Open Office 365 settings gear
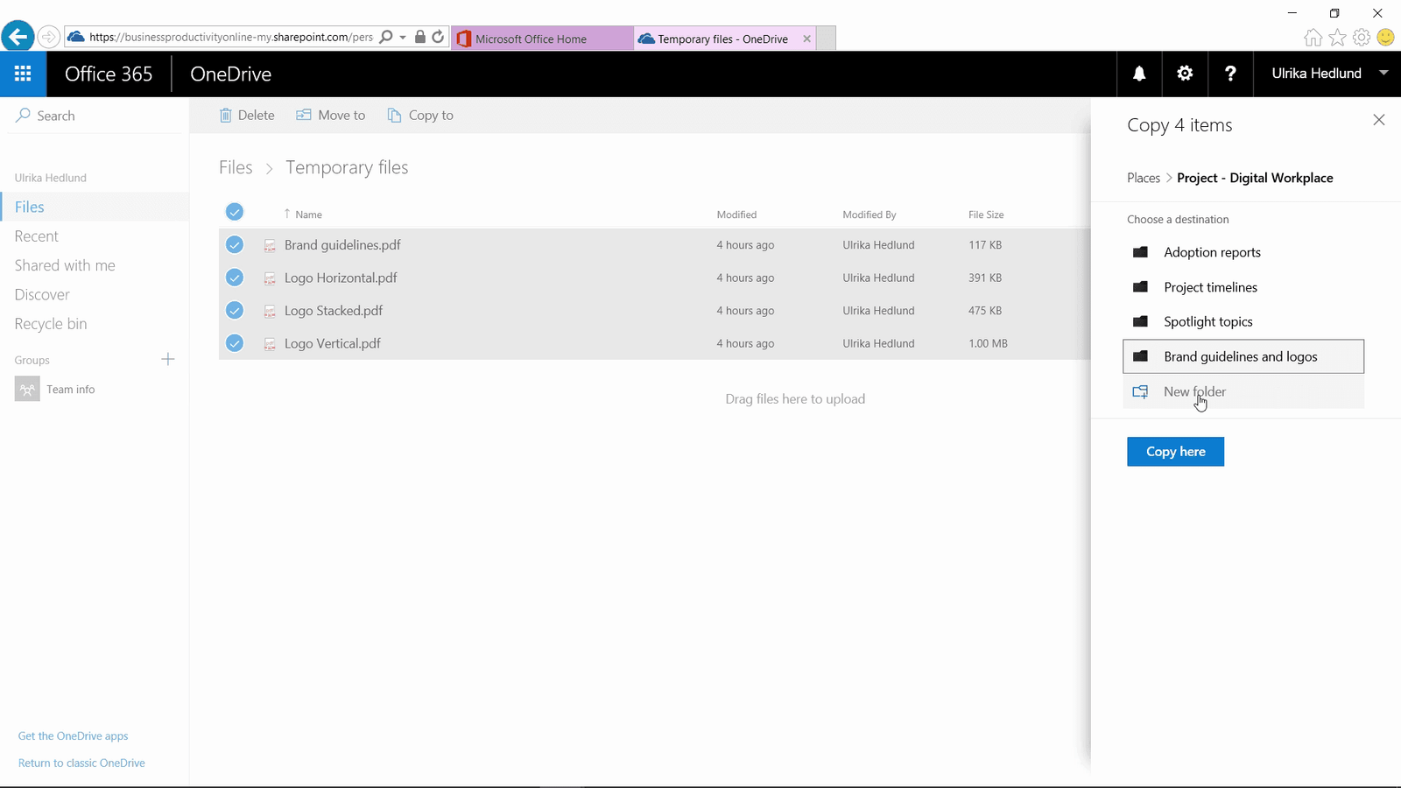Image resolution: width=1401 pixels, height=788 pixels. (x=1185, y=74)
